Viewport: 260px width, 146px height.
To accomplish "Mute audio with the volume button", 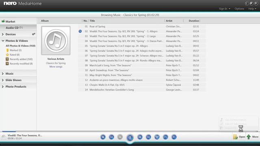I will [174, 137].
